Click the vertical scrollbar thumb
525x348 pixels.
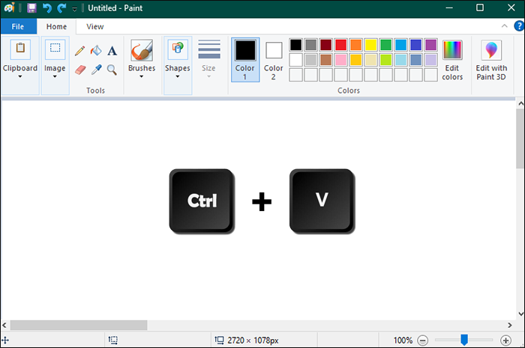(x=520, y=138)
